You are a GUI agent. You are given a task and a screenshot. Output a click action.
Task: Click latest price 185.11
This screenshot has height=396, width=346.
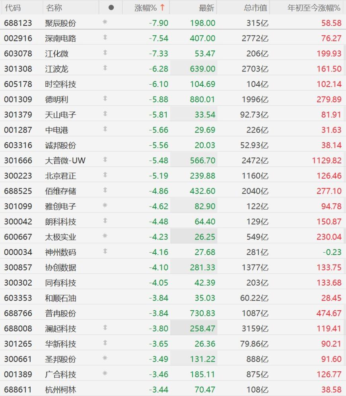click(202, 374)
